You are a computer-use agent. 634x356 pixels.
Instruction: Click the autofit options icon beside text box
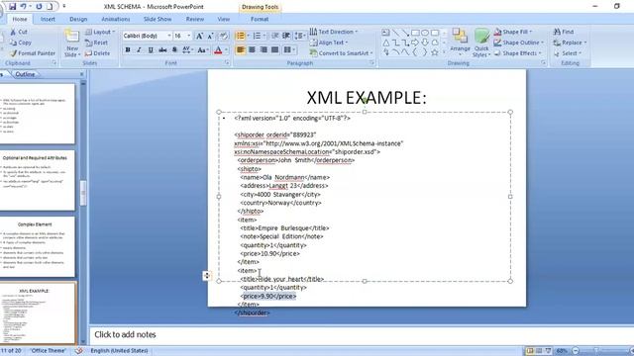pos(207,276)
